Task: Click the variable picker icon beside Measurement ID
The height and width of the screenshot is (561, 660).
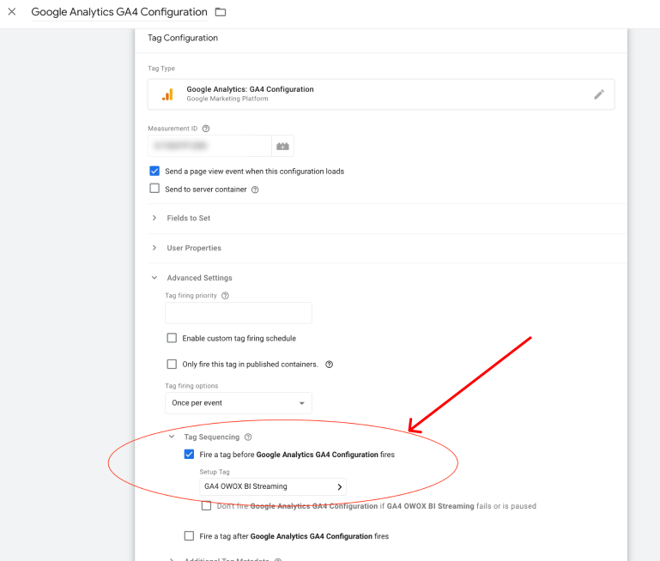Action: pos(283,147)
